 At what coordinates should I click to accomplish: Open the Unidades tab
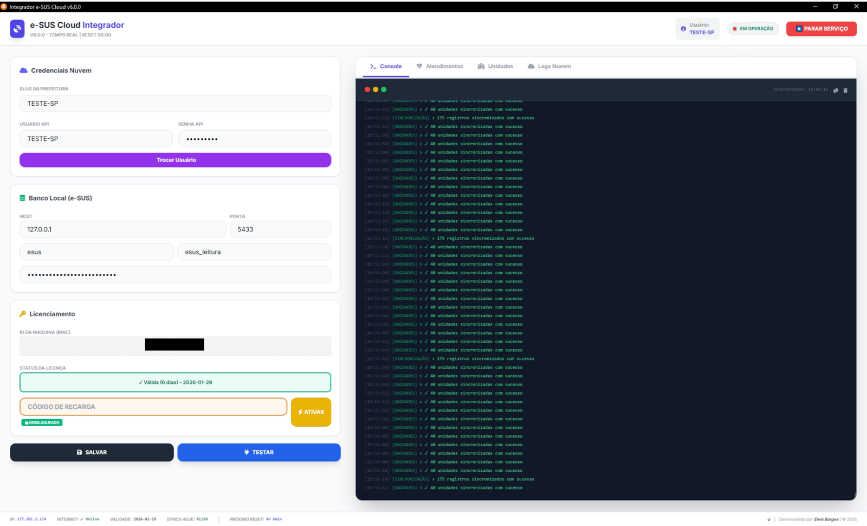(495, 67)
